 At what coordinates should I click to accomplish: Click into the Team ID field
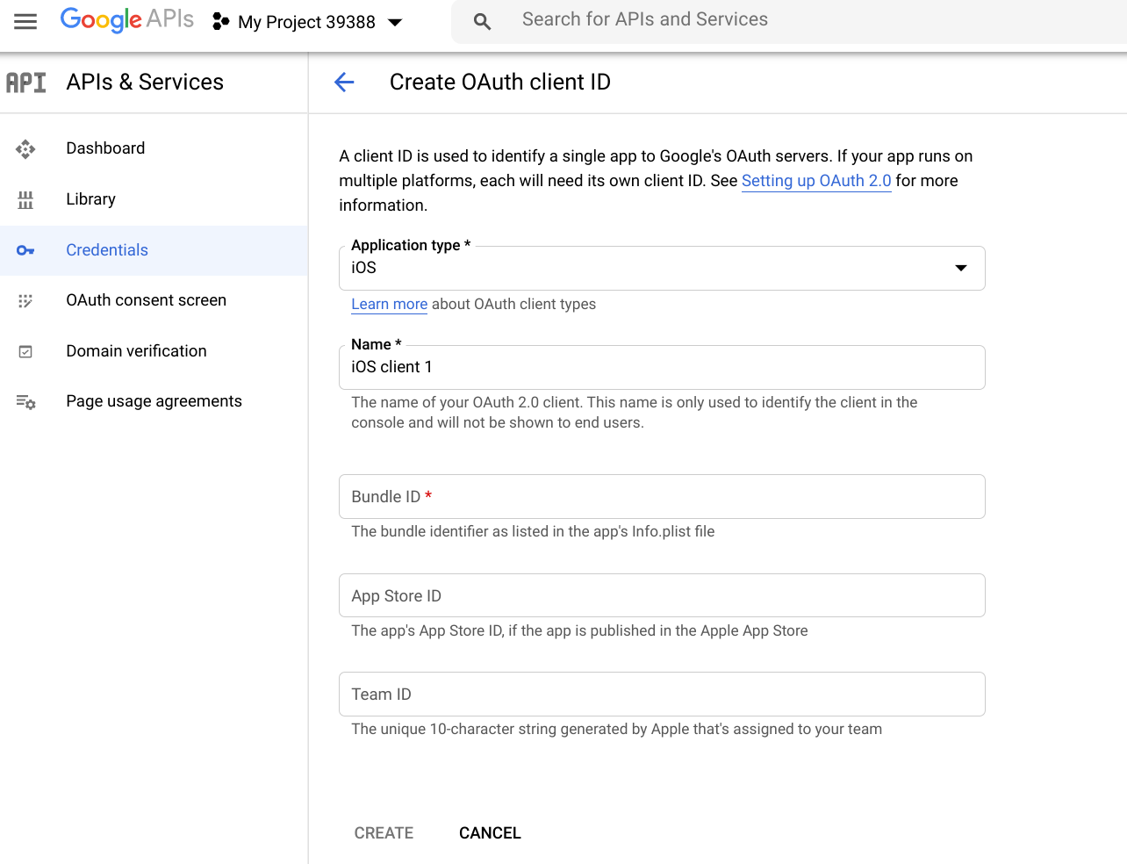click(x=662, y=695)
